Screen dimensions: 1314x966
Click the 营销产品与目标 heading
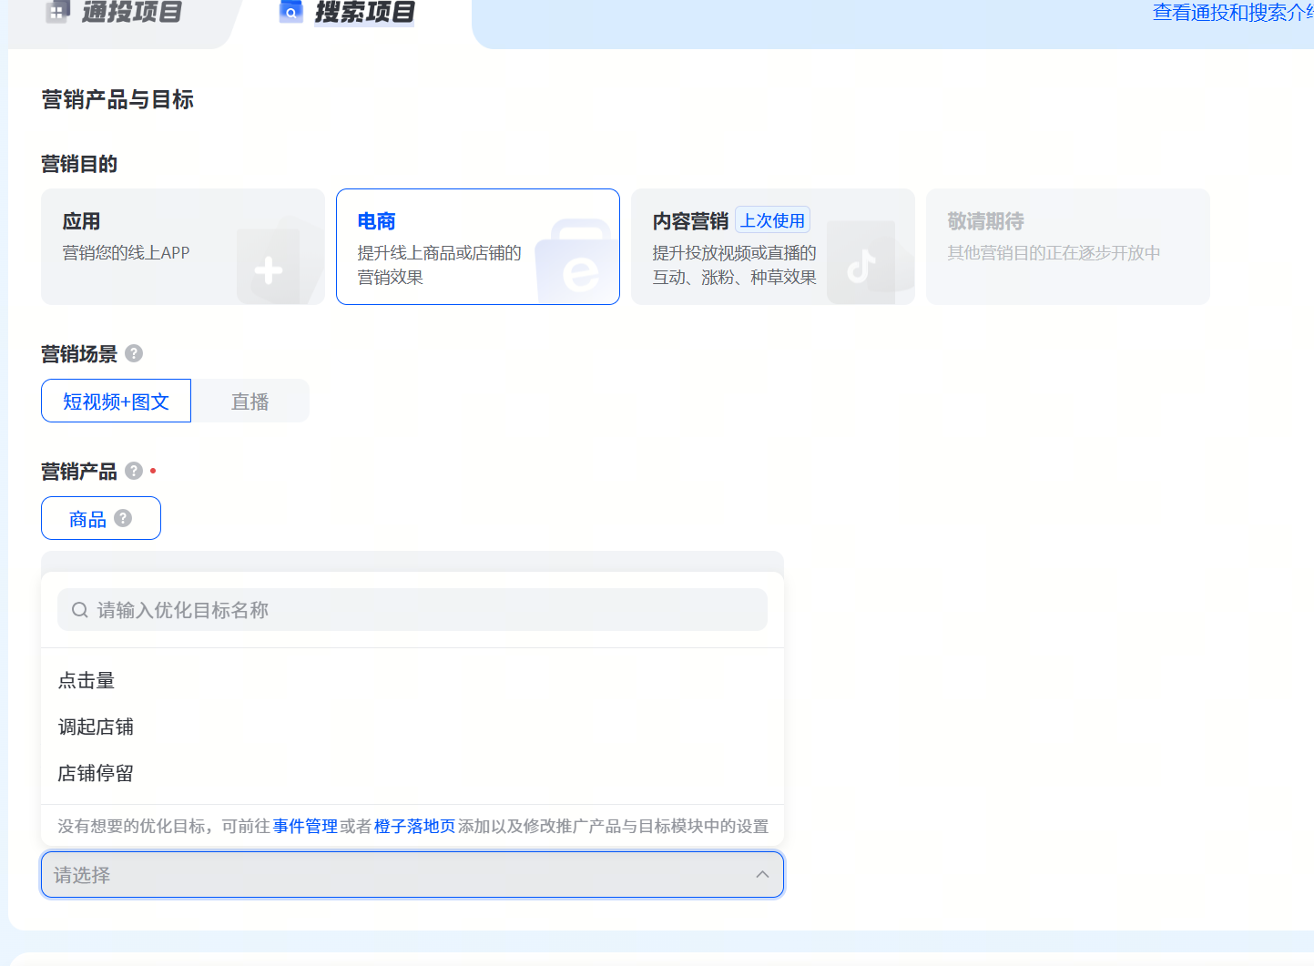117,99
